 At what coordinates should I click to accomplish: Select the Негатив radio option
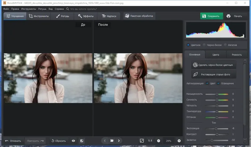(225, 45)
